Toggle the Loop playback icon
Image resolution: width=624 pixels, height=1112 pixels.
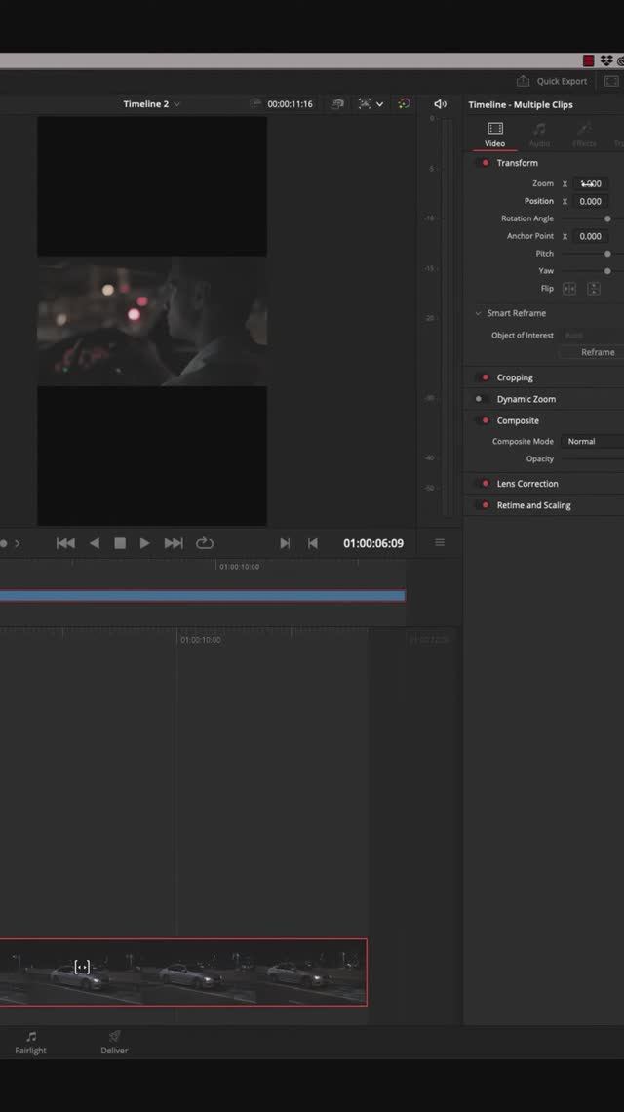(204, 543)
